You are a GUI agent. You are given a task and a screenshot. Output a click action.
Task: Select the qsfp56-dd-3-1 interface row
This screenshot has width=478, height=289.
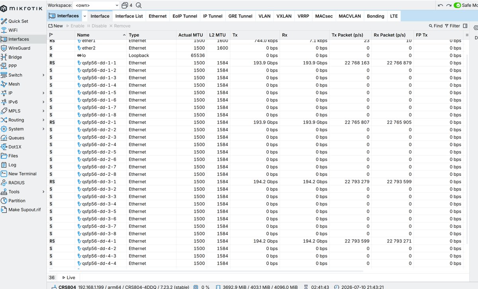click(256, 182)
